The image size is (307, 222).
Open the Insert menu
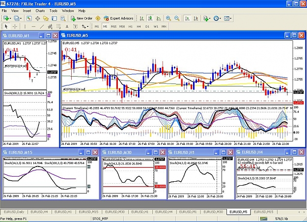click(x=27, y=11)
